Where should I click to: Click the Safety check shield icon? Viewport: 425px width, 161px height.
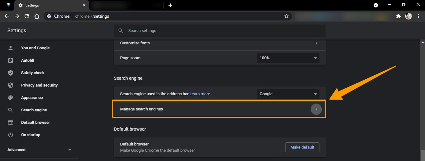coord(11,73)
